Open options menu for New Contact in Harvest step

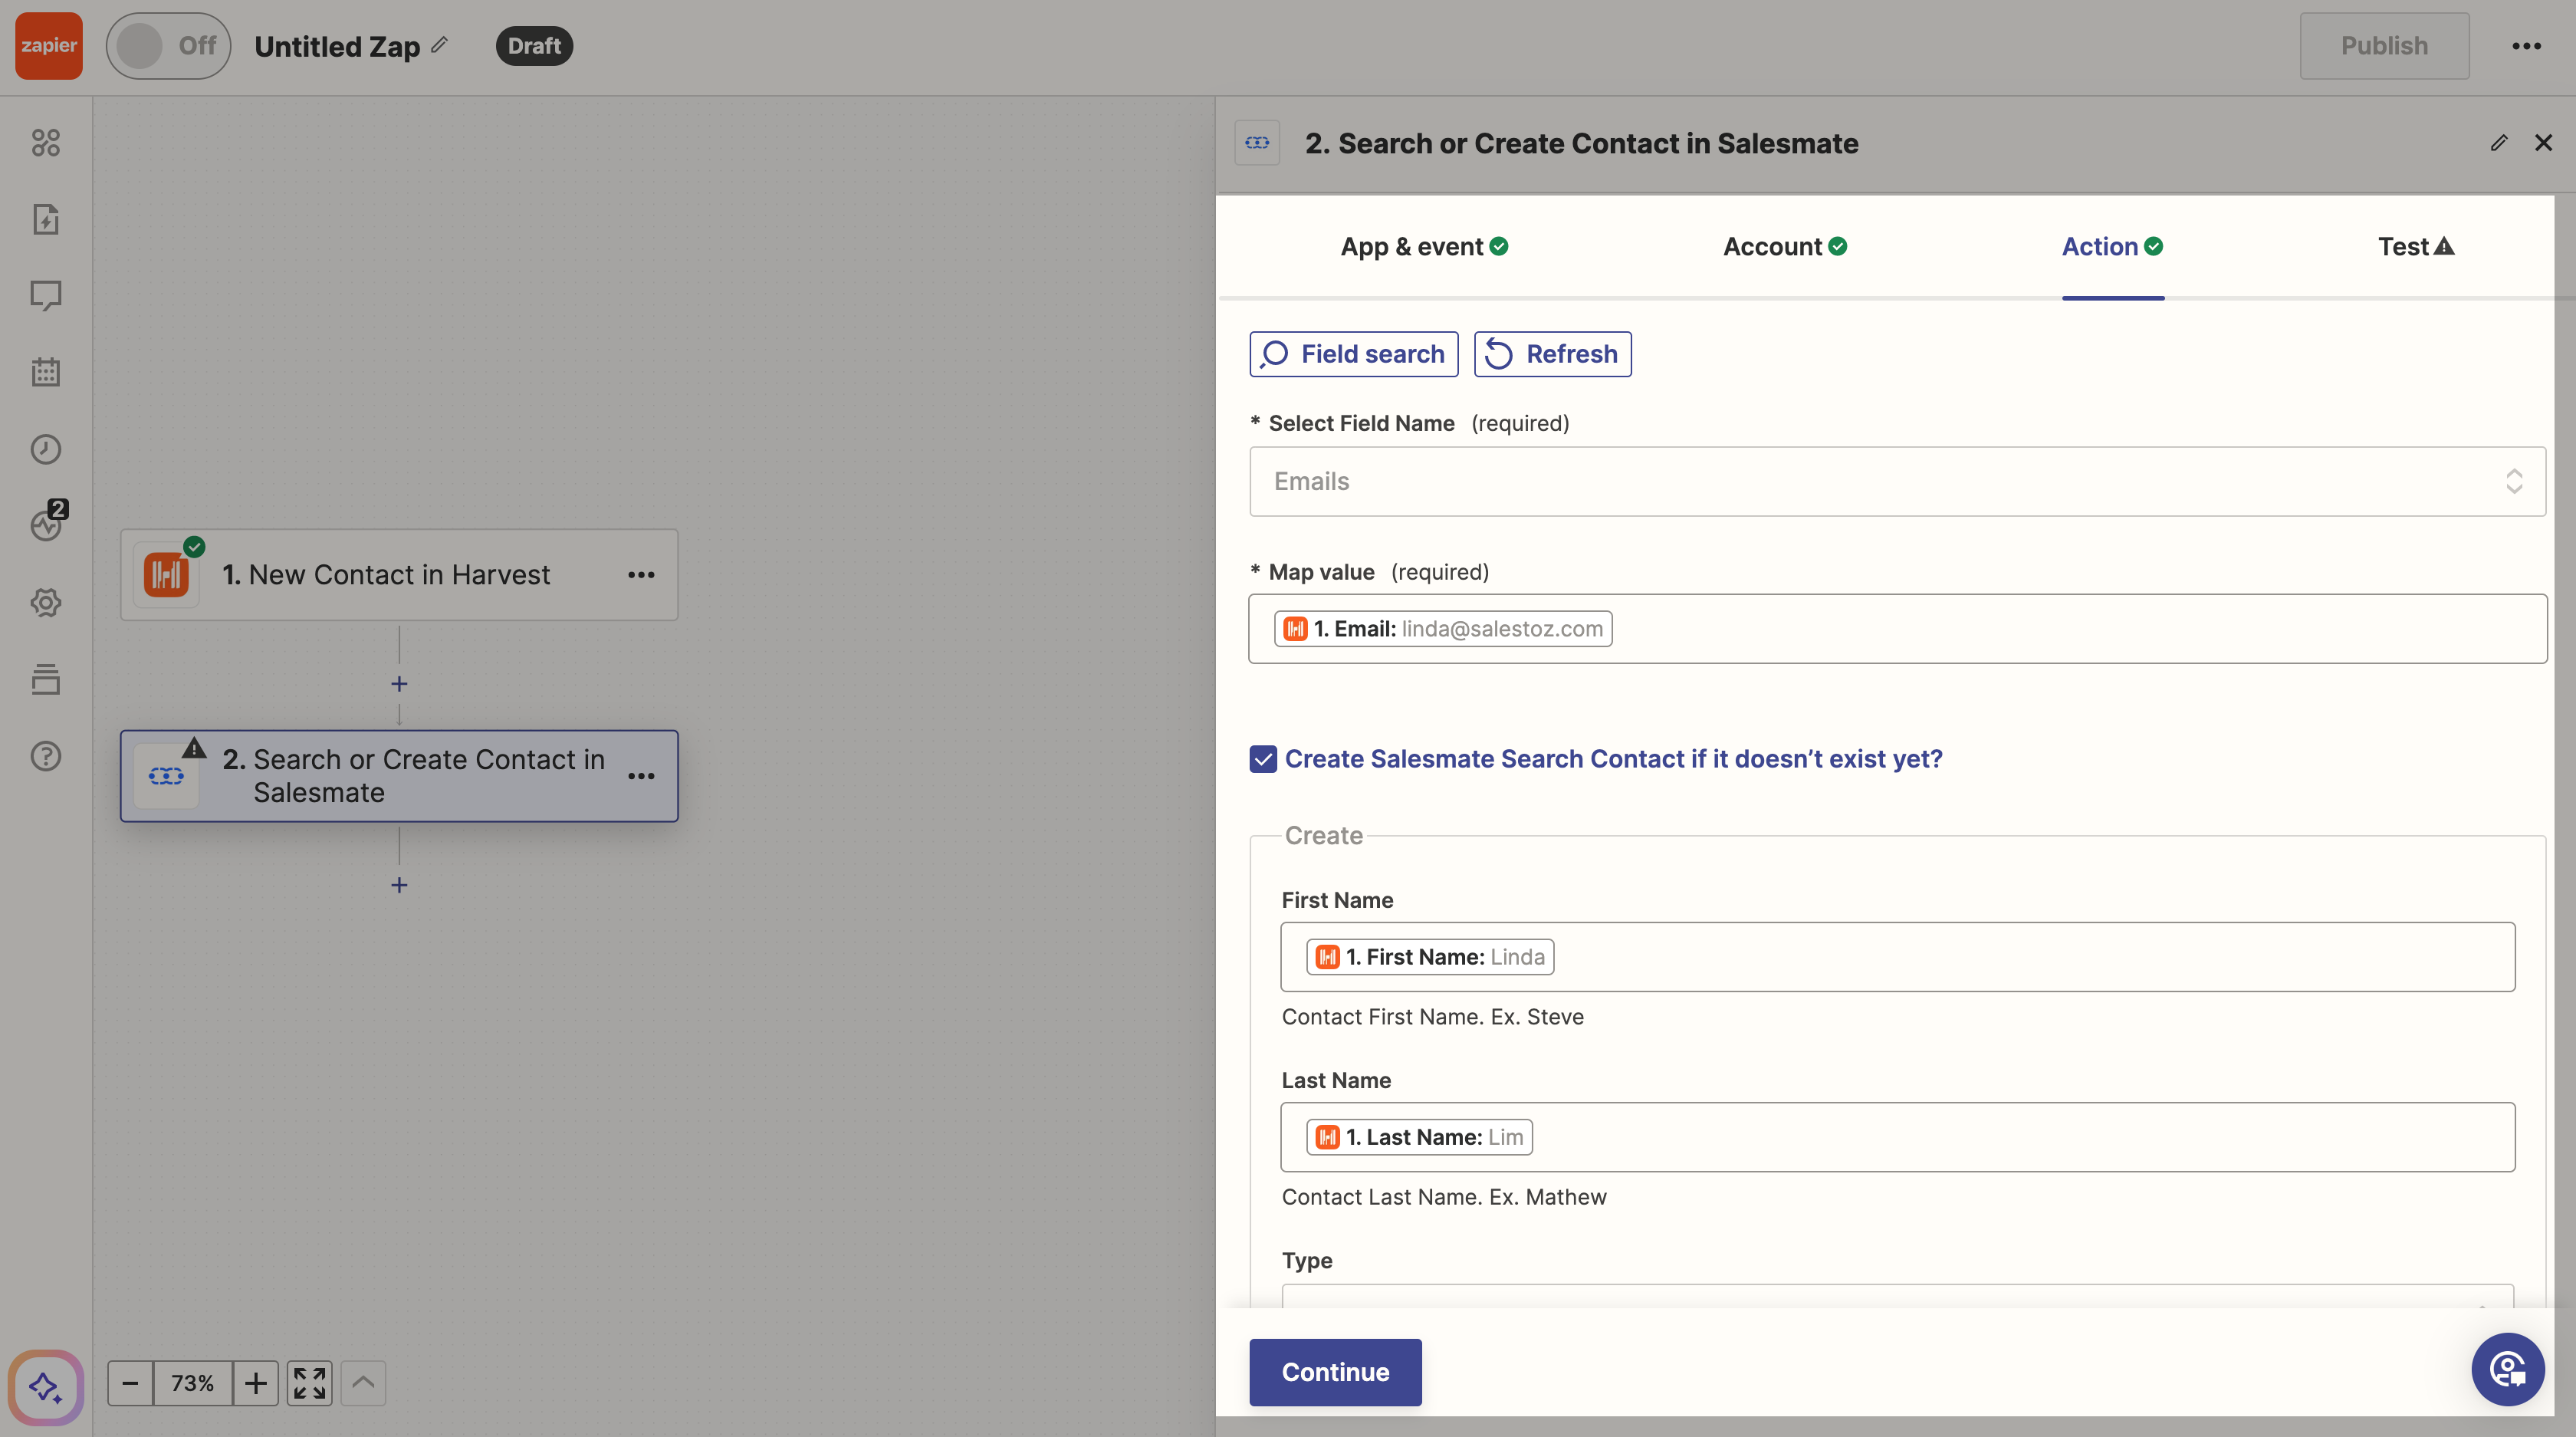[641, 575]
